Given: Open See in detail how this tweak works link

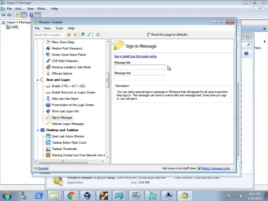Looking at the screenshot, I should [135, 56].
